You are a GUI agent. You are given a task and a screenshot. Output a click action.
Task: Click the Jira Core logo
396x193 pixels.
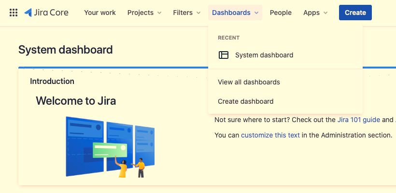[46, 13]
